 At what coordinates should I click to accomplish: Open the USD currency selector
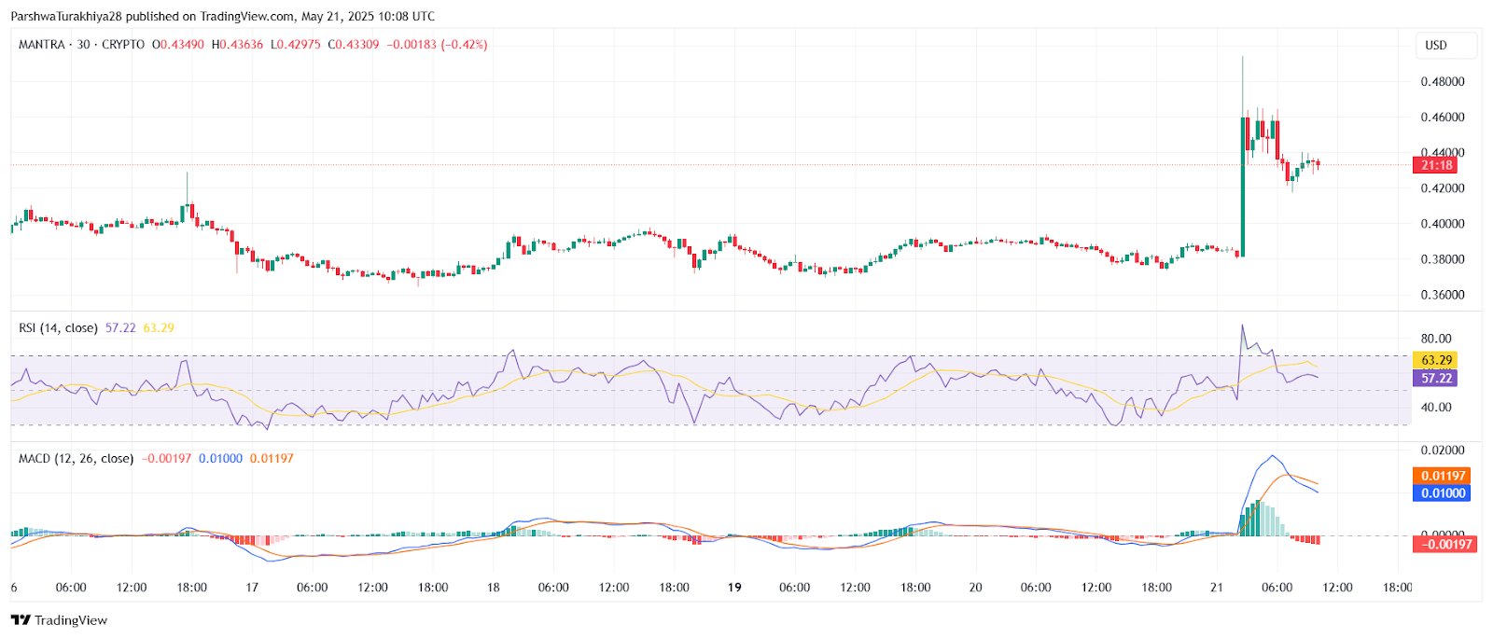(1436, 45)
